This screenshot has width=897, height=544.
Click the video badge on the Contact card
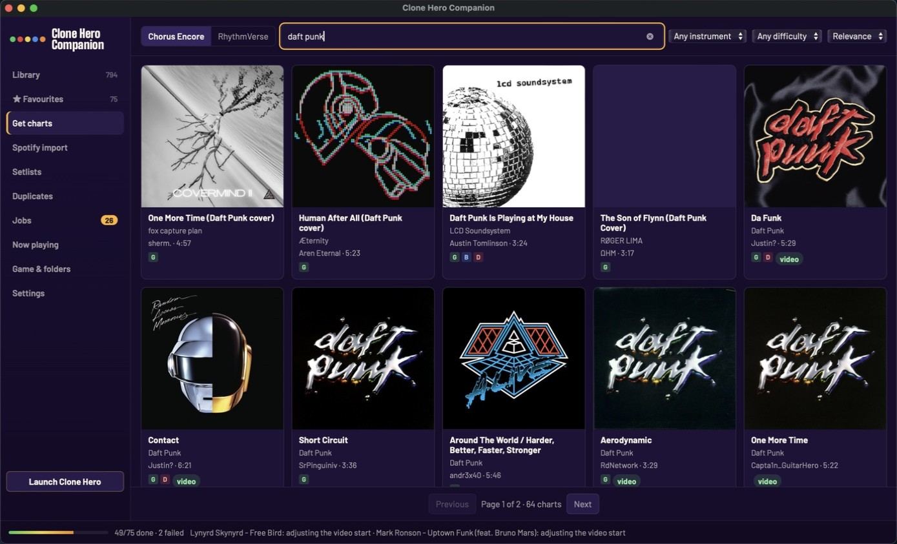coord(186,481)
